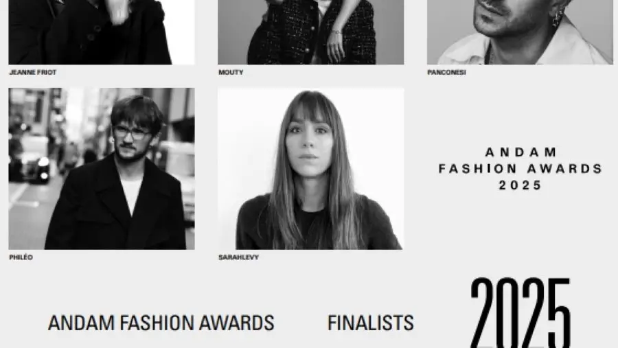Click the earring in Panconesi photo
Viewport: 618px width, 348px height.
(x=558, y=18)
